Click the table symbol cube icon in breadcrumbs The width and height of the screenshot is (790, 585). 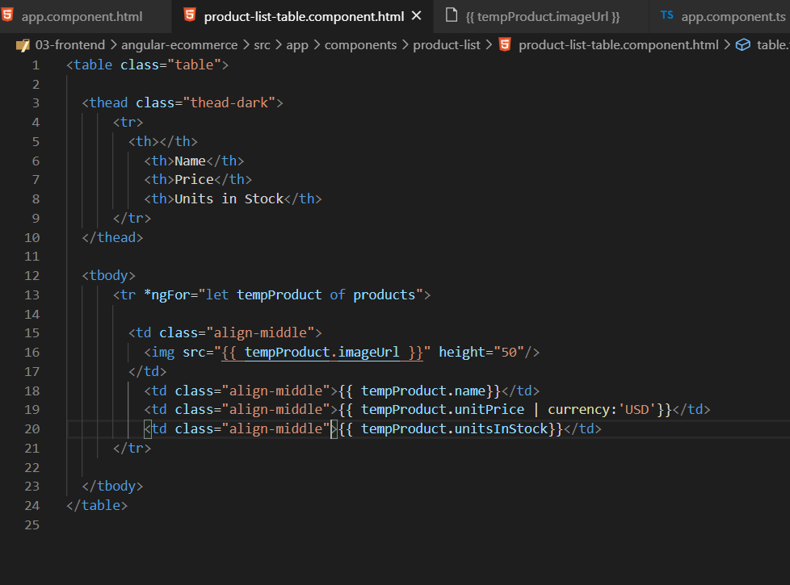pos(742,45)
